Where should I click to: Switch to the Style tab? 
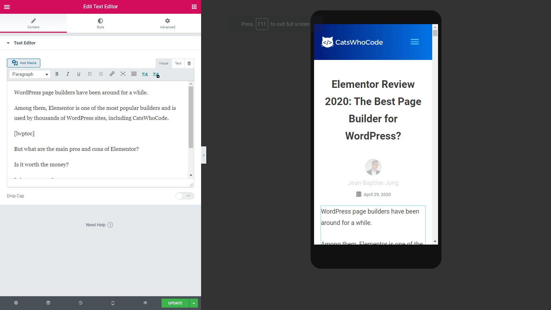(100, 23)
